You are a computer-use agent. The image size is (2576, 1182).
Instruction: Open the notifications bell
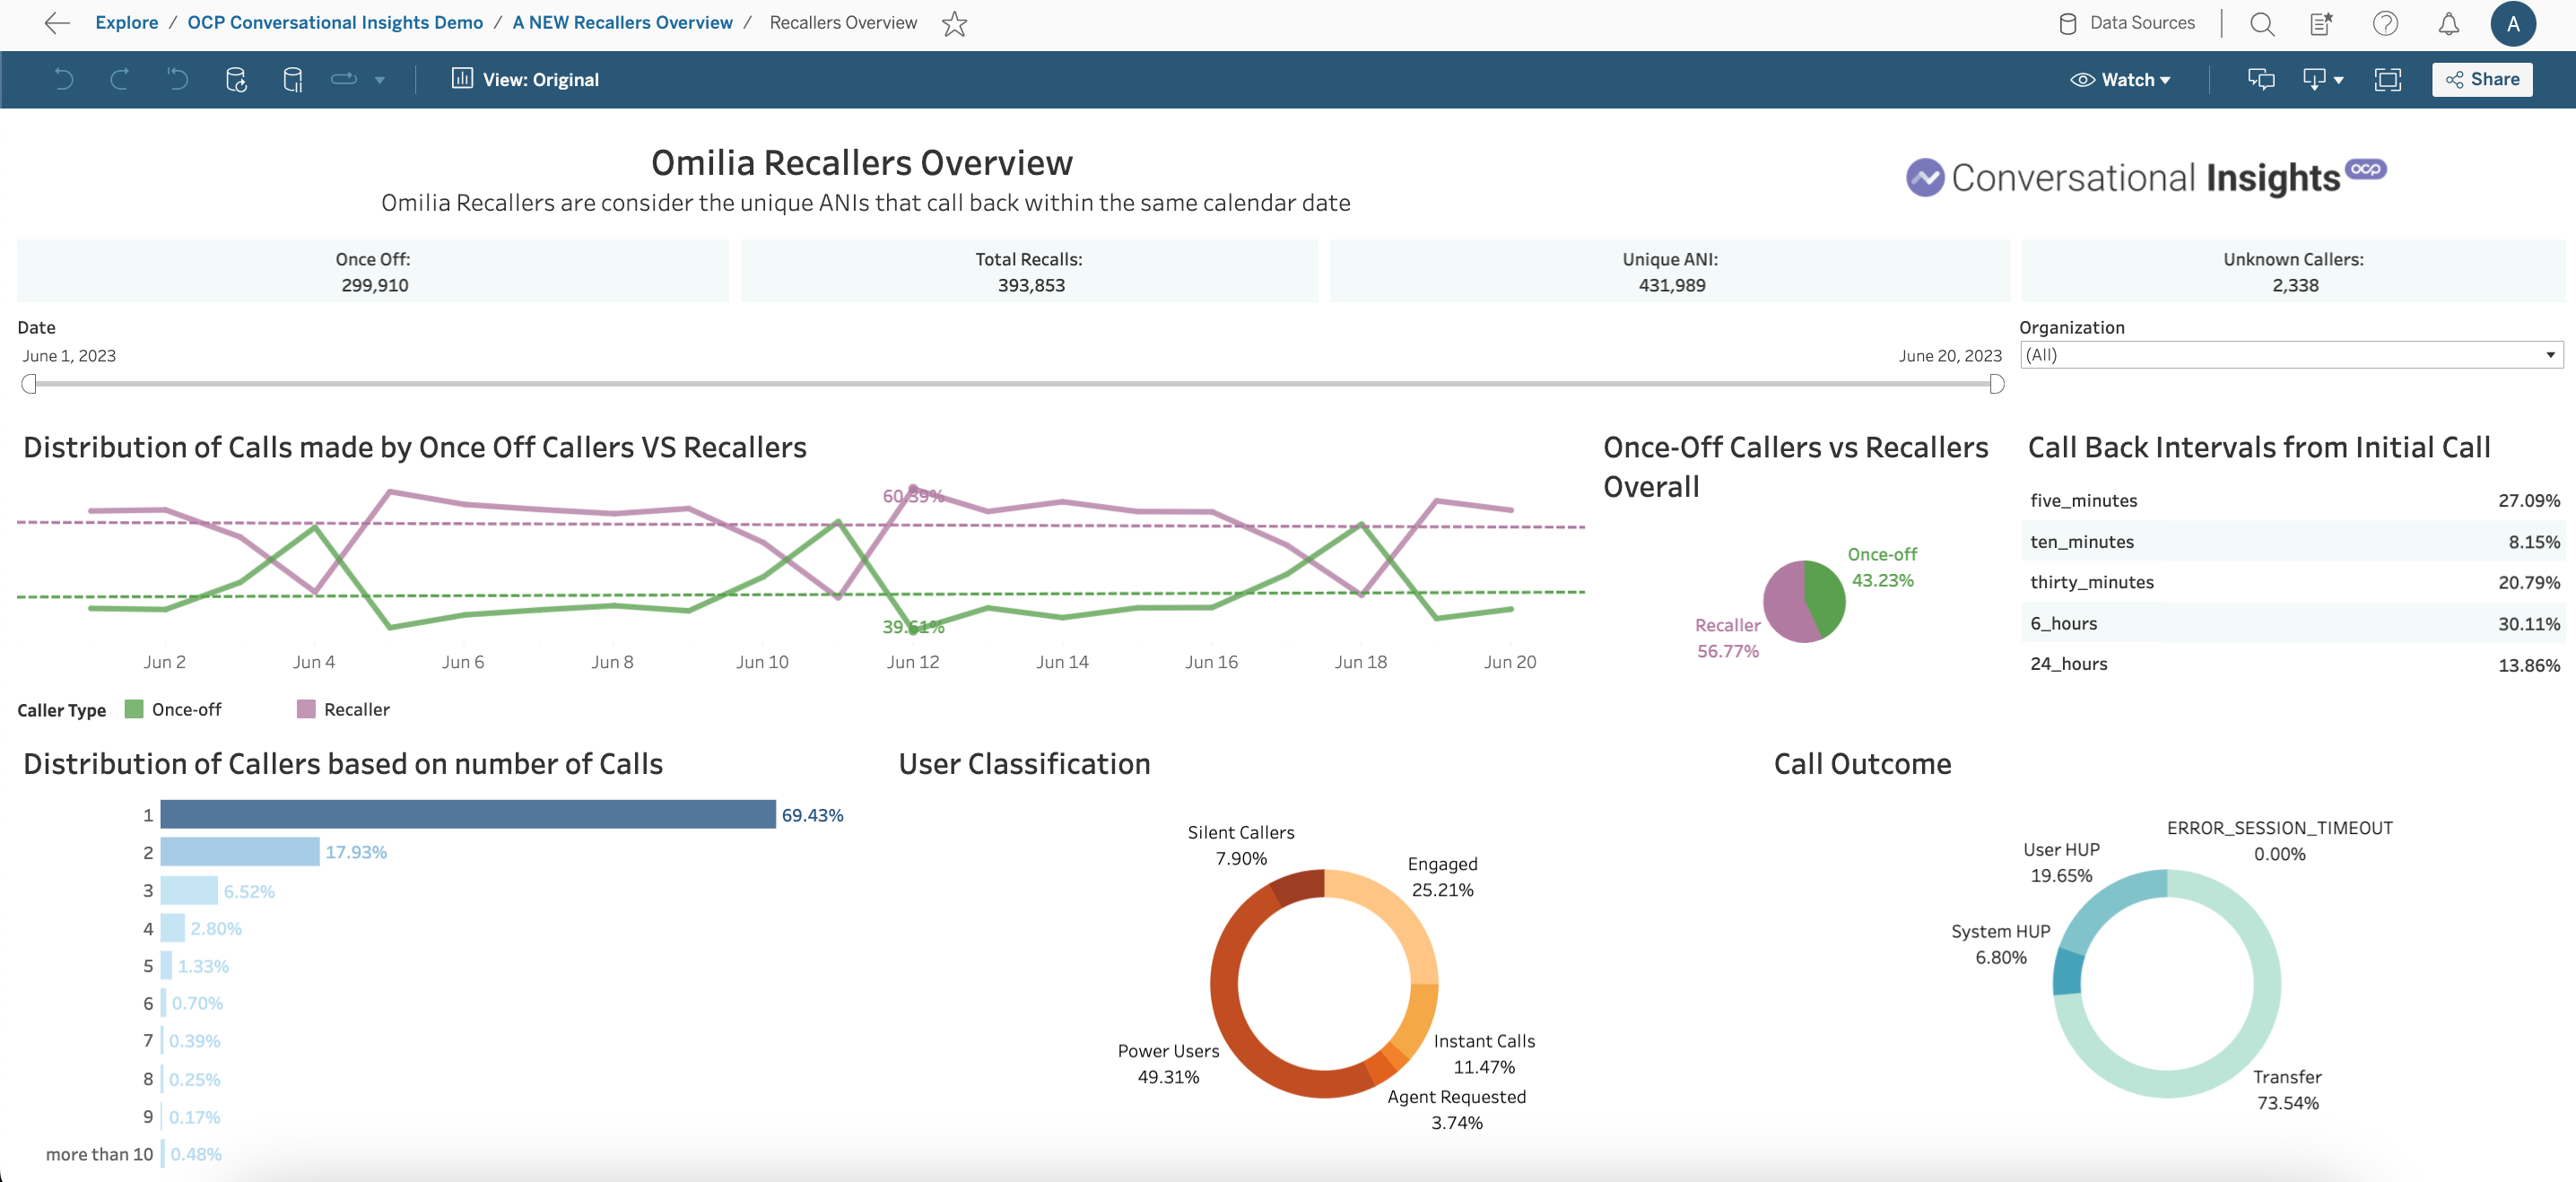coord(2448,24)
